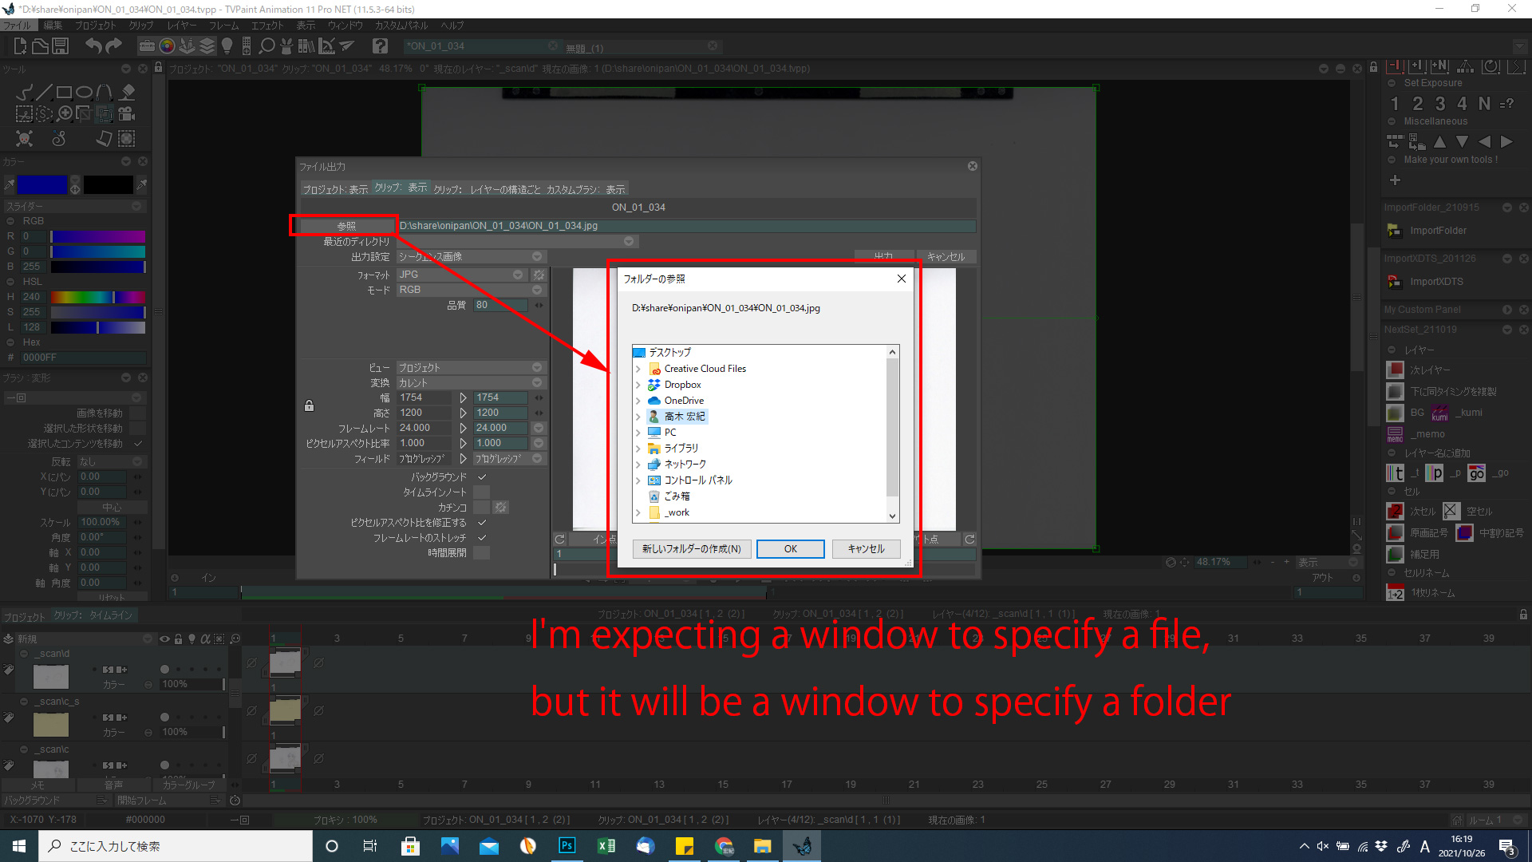The height and width of the screenshot is (862, 1532).
Task: Toggle the light table bulb icon
Action: (x=227, y=46)
